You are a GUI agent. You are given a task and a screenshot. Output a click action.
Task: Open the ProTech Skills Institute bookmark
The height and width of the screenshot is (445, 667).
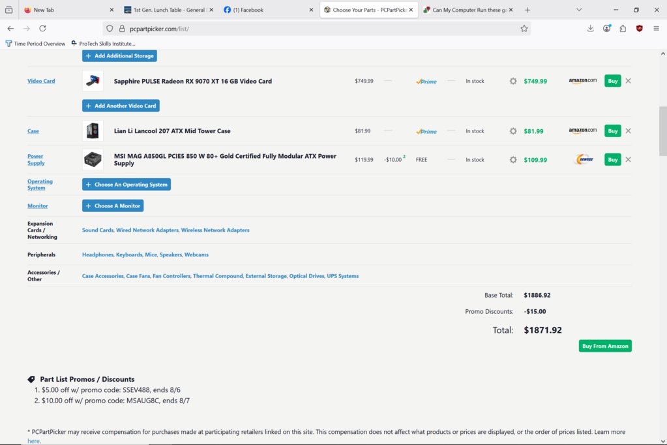tap(104, 44)
